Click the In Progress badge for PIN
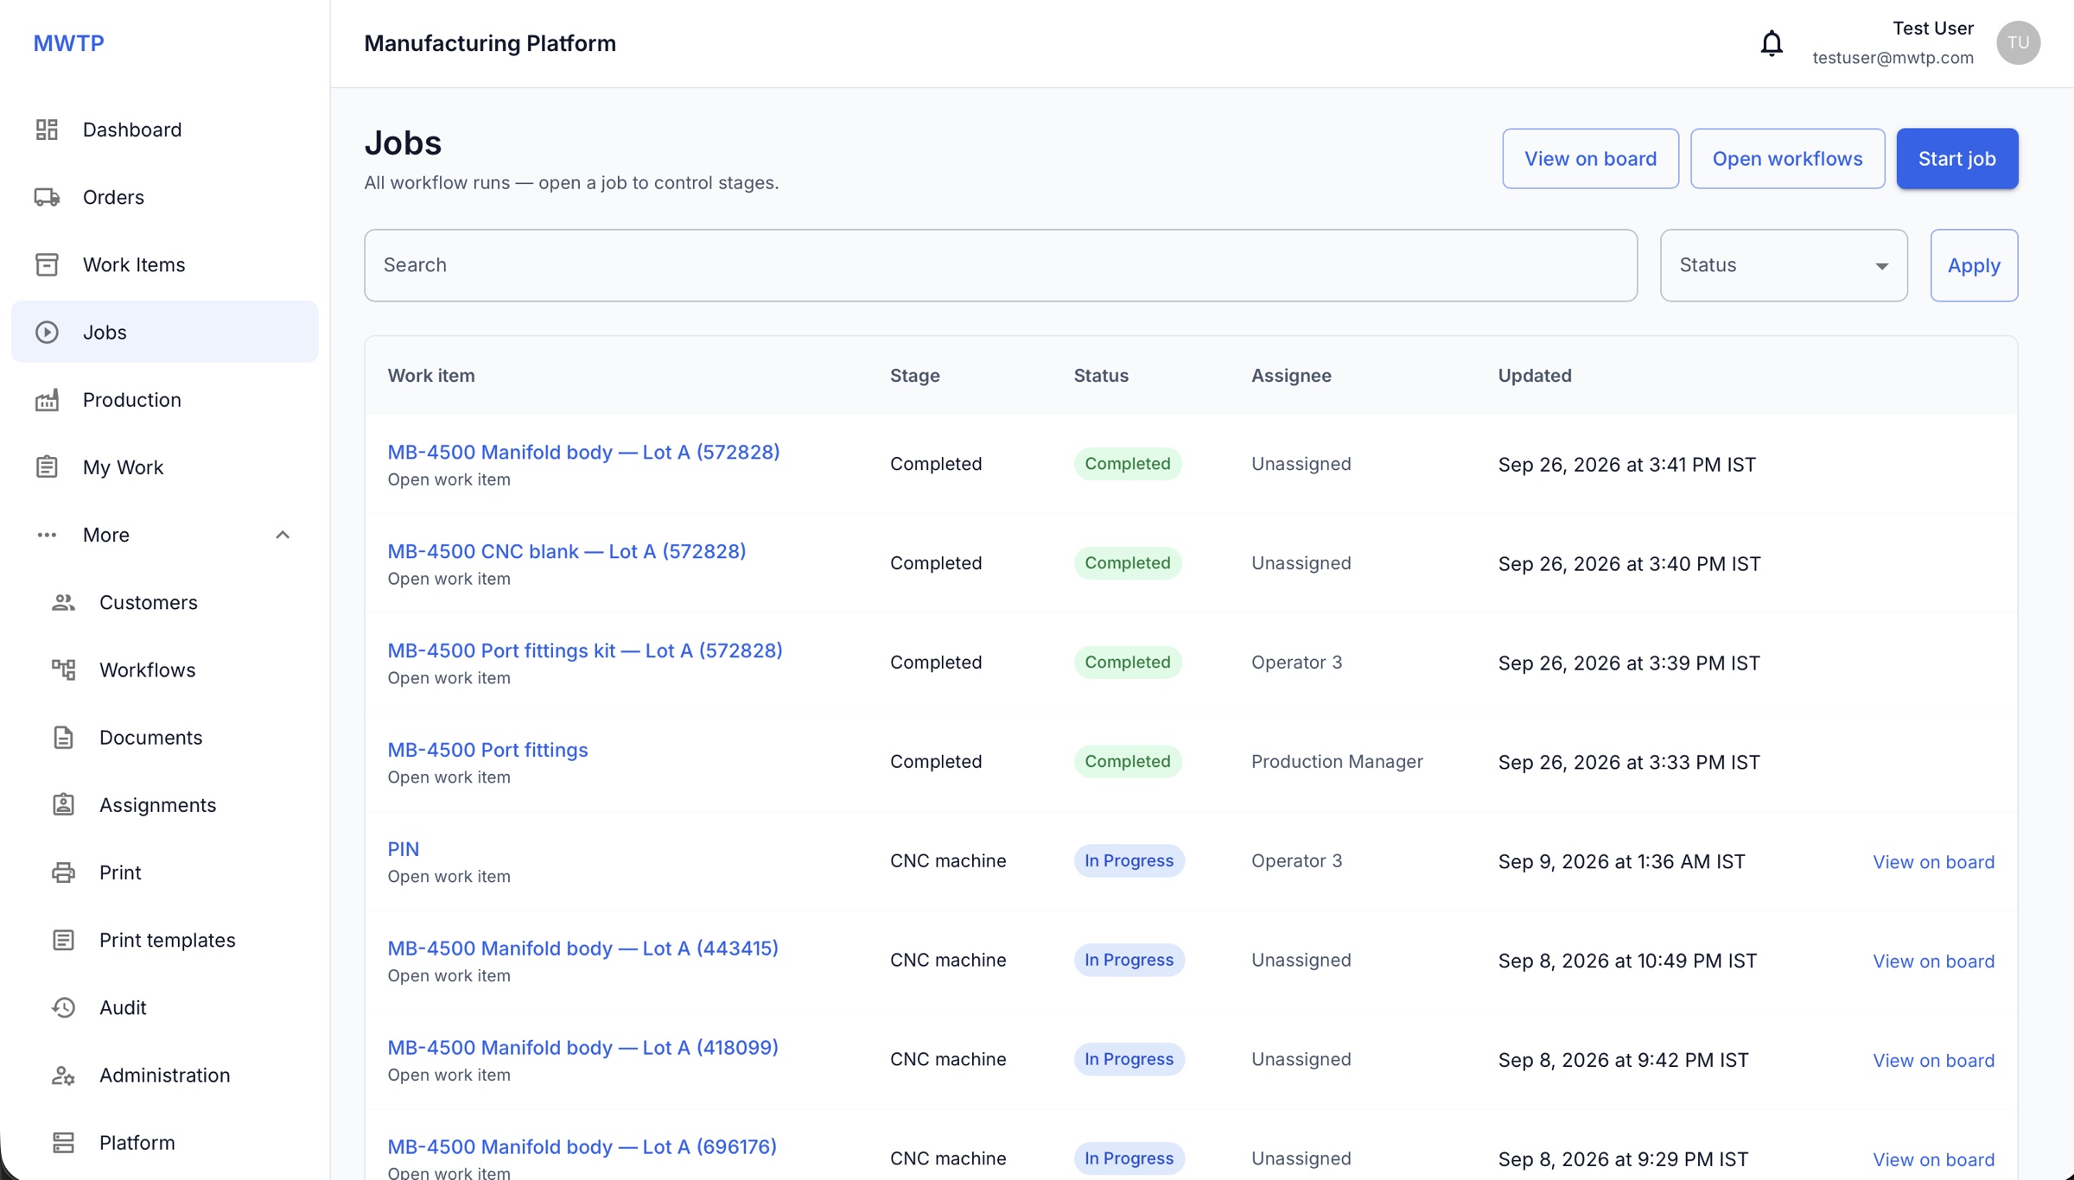This screenshot has height=1180, width=2074. pyautogui.click(x=1129, y=861)
